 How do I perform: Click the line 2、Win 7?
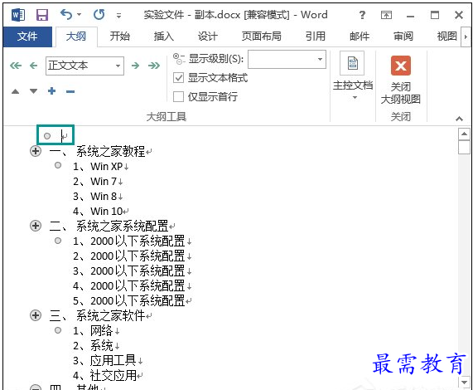pyautogui.click(x=95, y=181)
